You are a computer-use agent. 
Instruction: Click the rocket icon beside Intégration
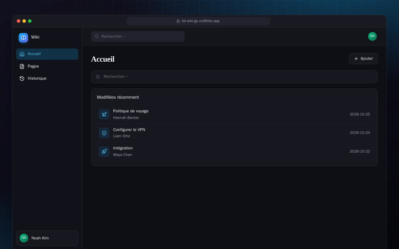click(x=104, y=152)
